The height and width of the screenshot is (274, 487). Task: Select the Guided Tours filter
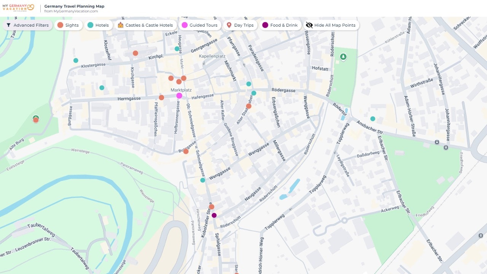pos(199,25)
